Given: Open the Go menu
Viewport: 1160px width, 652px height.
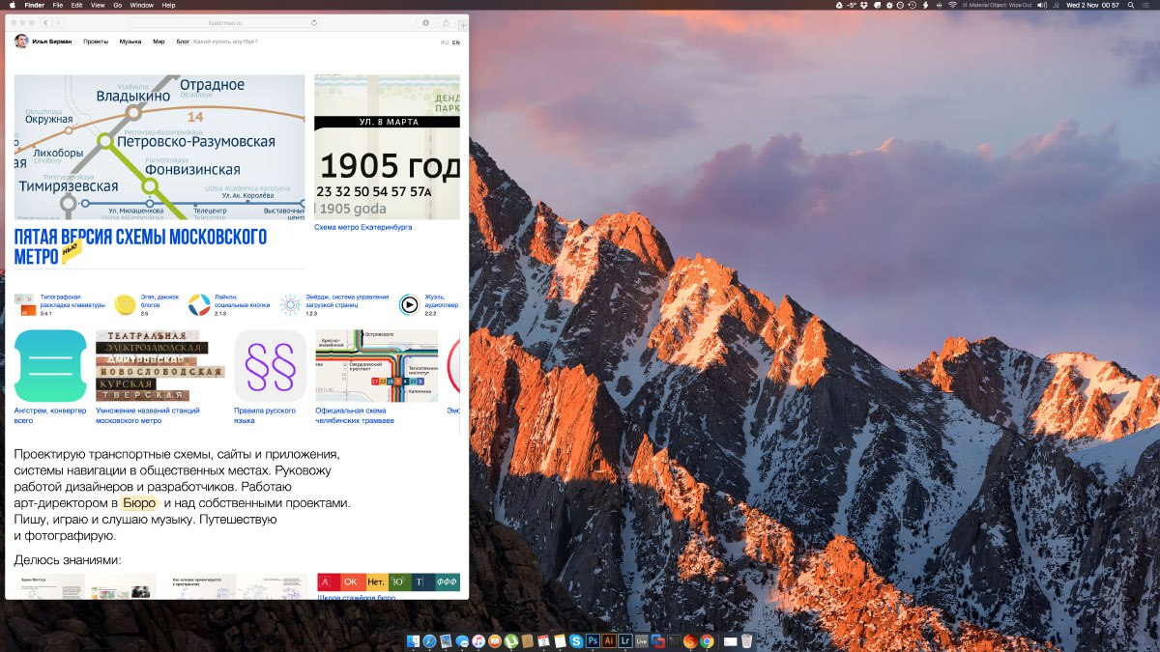Looking at the screenshot, I should pyautogui.click(x=117, y=5).
